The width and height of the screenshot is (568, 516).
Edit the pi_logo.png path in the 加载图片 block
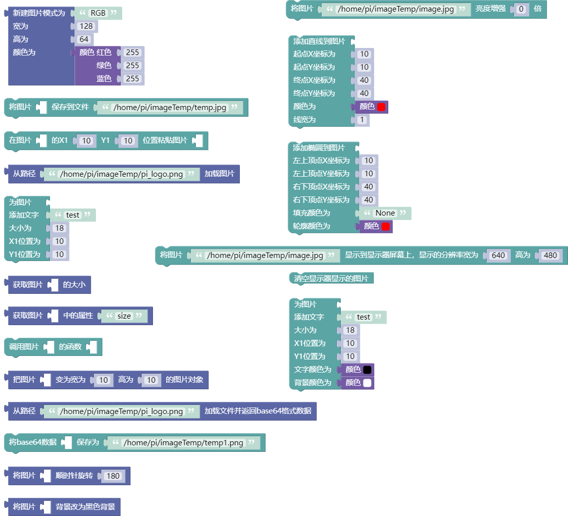pos(121,174)
